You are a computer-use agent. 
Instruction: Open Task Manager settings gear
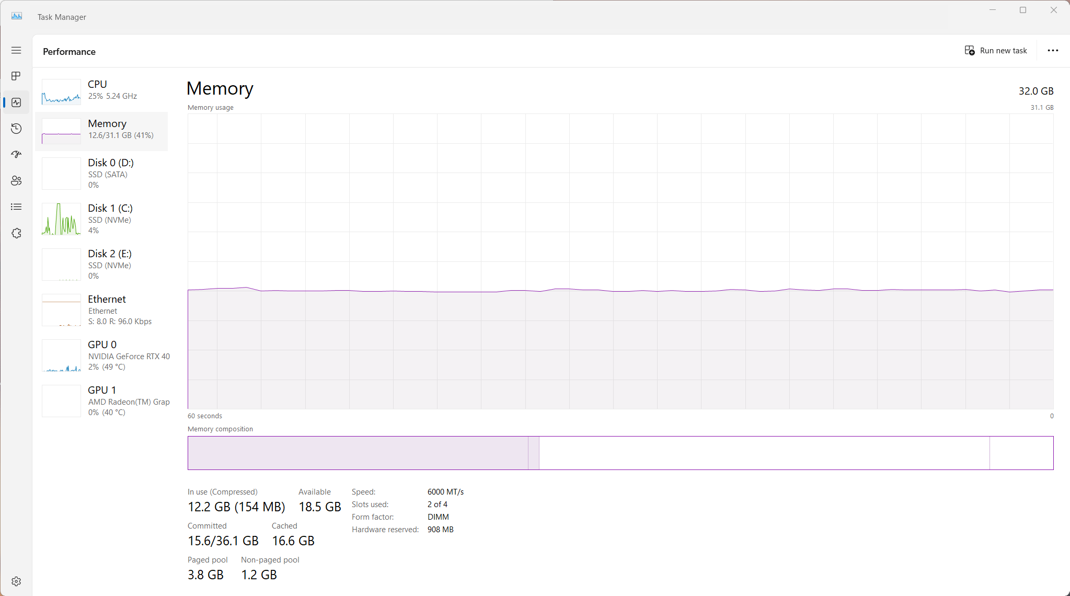coord(16,581)
